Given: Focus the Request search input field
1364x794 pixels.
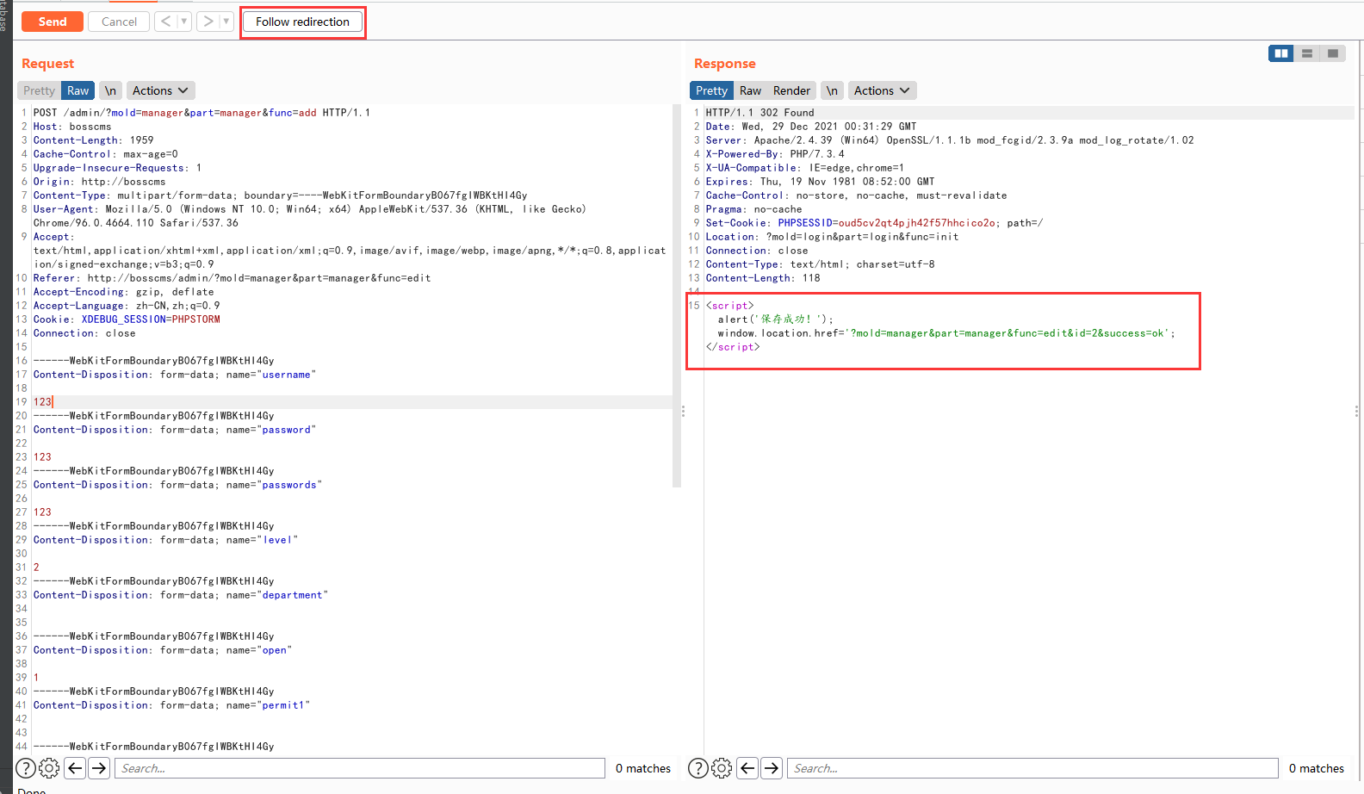Looking at the screenshot, I should pyautogui.click(x=360, y=768).
